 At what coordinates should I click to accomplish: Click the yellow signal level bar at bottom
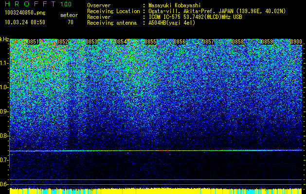click(156, 191)
